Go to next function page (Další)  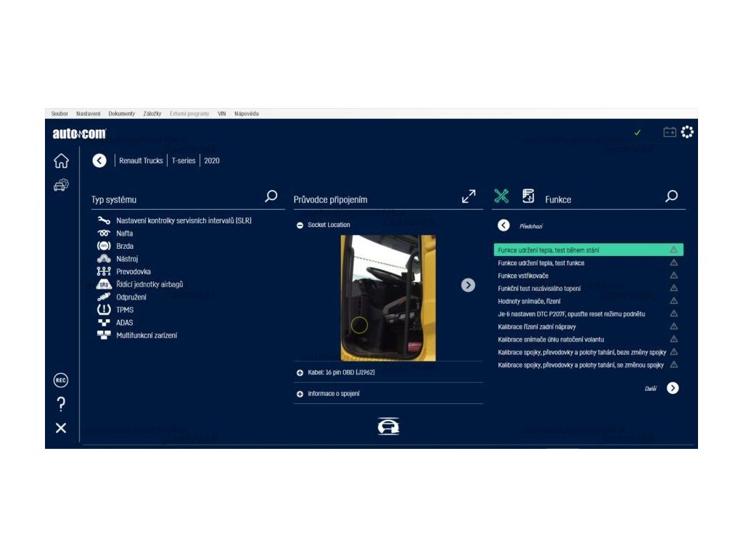tap(673, 389)
